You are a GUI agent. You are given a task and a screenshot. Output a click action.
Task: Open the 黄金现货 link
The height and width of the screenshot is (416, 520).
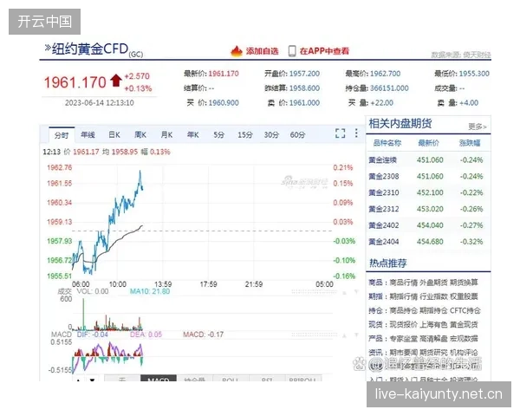tap(464, 324)
